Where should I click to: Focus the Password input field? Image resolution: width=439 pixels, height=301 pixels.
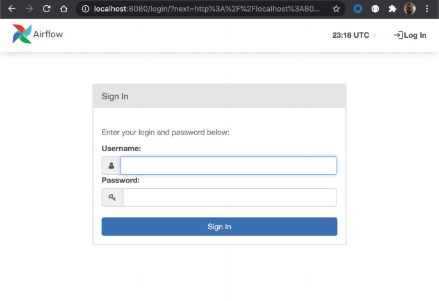(x=229, y=197)
